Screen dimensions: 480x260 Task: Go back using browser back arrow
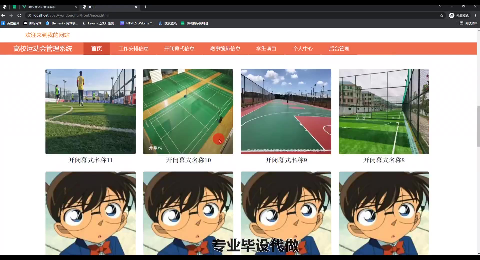click(x=3, y=15)
